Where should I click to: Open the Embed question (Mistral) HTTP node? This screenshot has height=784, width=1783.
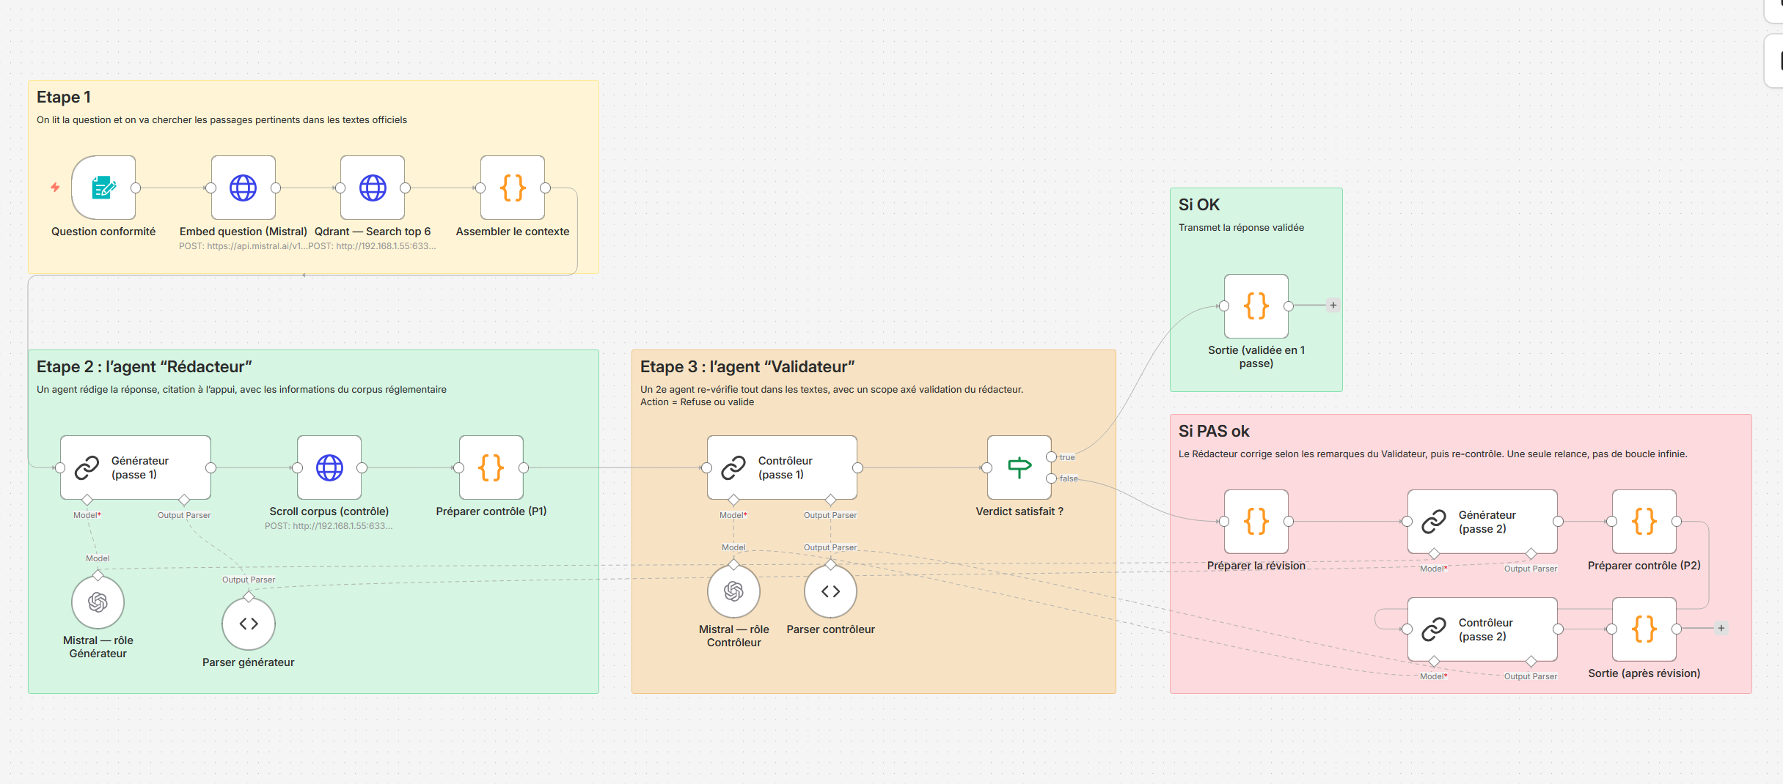point(244,188)
